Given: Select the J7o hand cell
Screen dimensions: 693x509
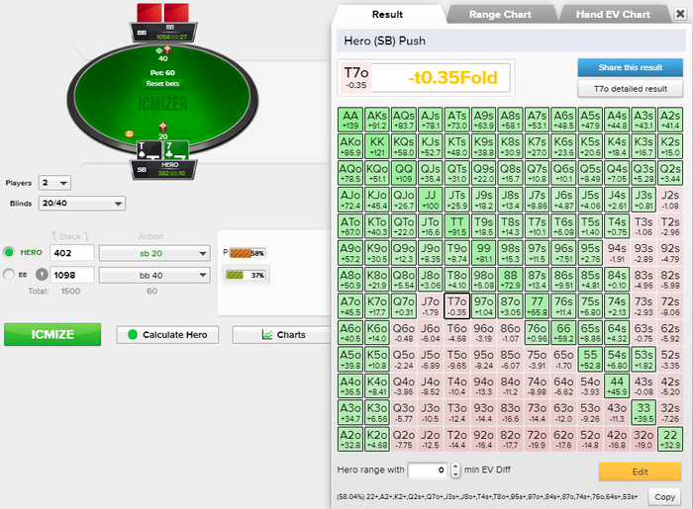Looking at the screenshot, I should click(x=430, y=306).
